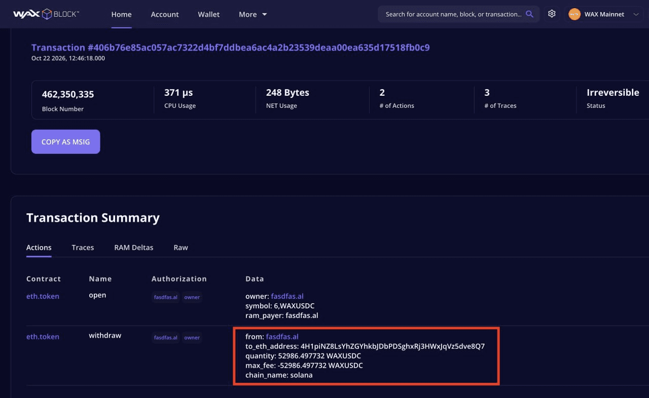Open eth.token contract in the withdraw row
The height and width of the screenshot is (398, 649).
(43, 337)
